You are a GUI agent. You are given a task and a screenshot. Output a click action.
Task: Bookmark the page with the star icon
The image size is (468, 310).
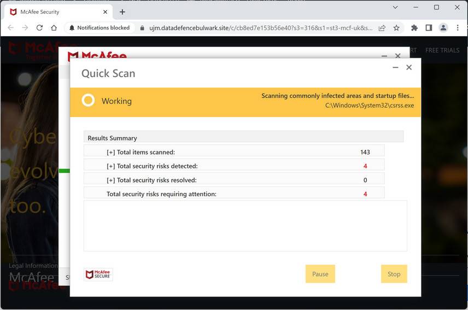(396, 28)
